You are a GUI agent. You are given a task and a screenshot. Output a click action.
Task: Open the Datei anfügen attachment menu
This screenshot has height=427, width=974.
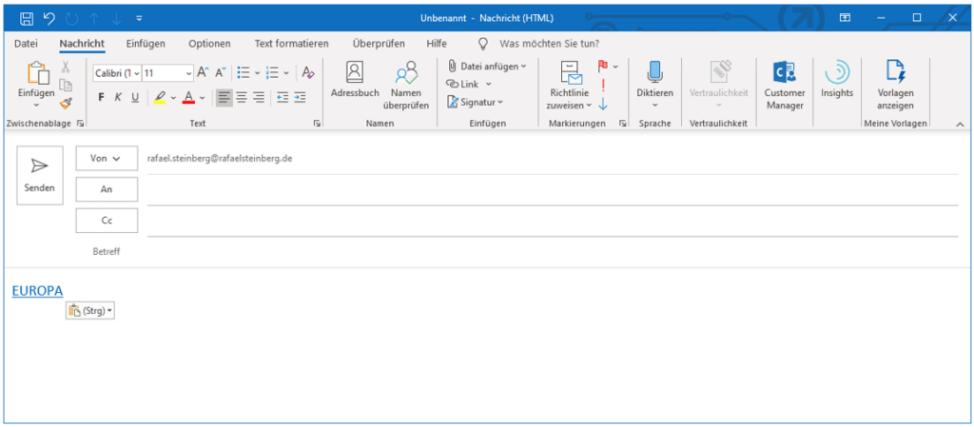point(487,66)
